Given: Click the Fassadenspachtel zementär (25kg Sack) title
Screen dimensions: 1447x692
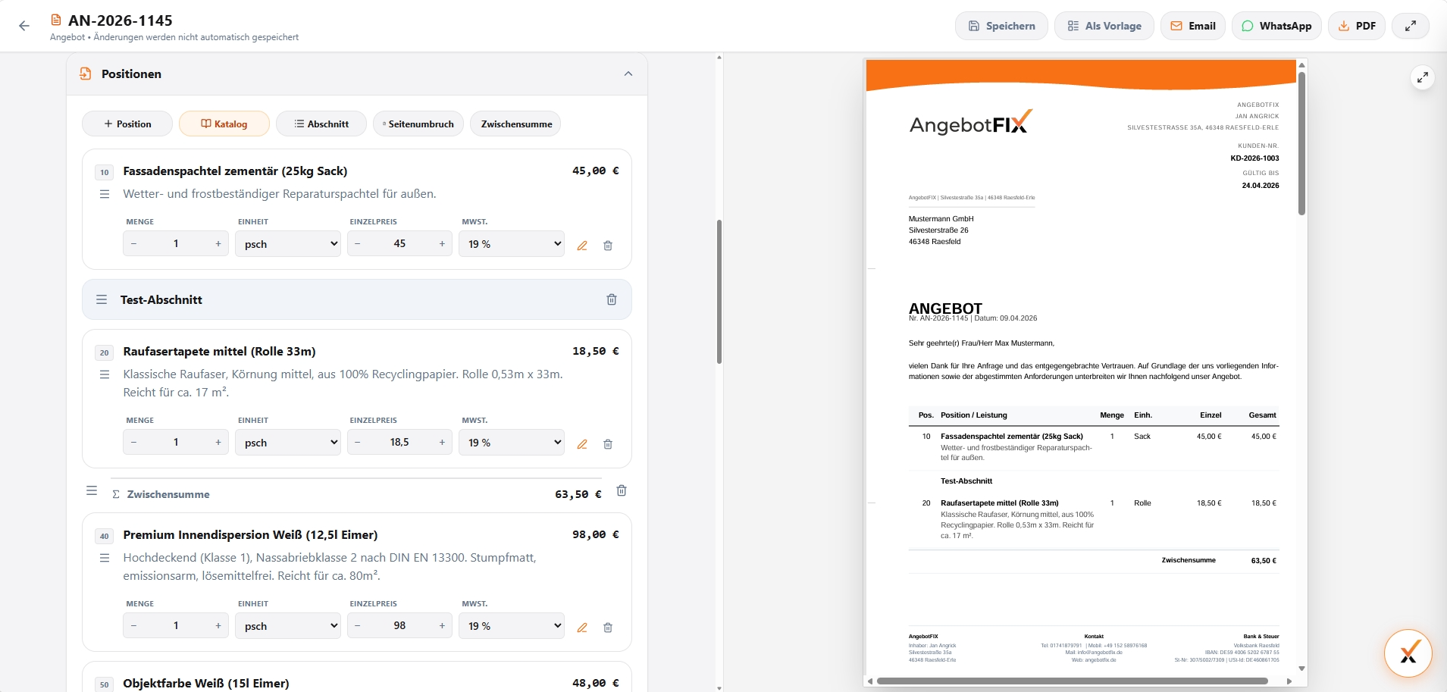Looking at the screenshot, I should click(236, 171).
